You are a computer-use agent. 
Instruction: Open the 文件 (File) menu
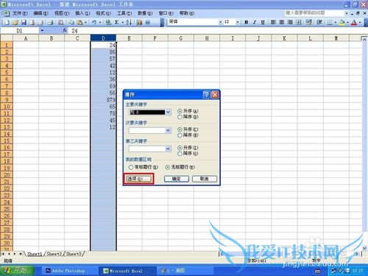tap(20, 13)
